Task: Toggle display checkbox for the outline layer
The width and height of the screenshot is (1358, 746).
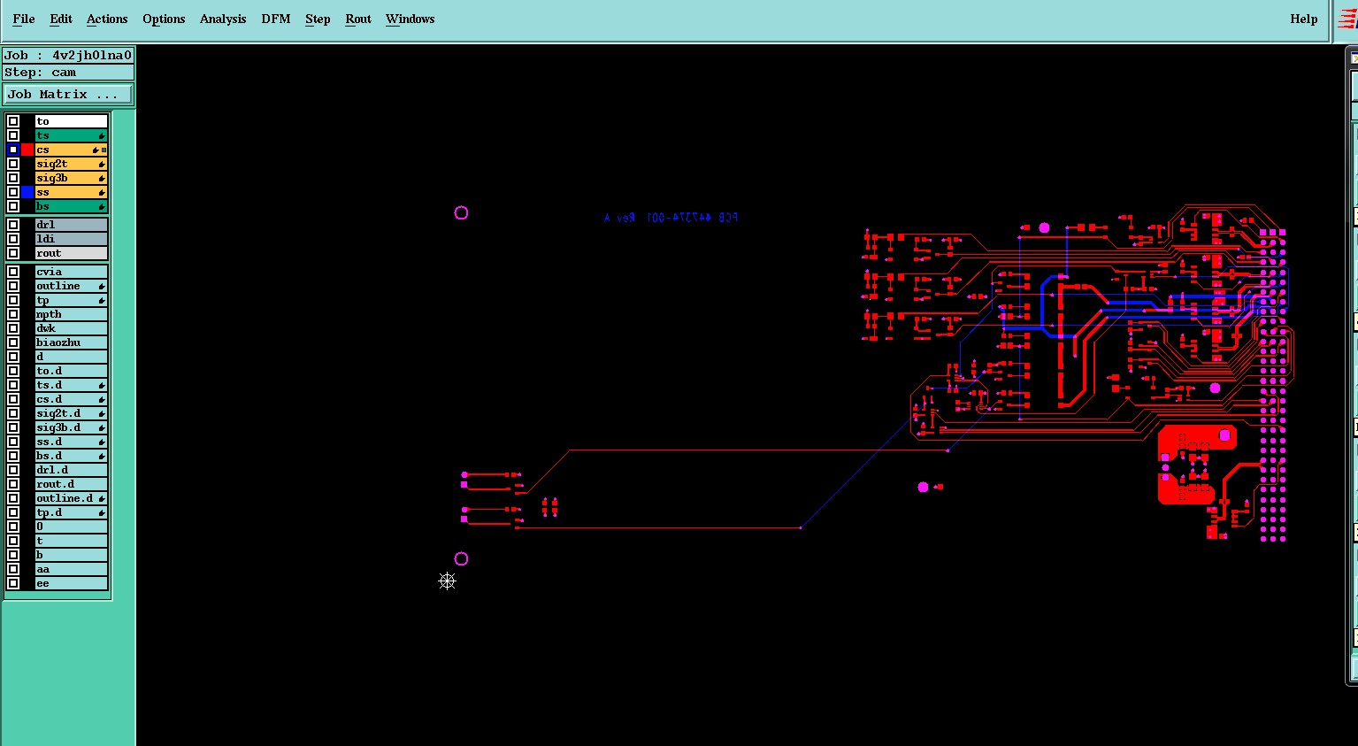Action: pos(13,286)
